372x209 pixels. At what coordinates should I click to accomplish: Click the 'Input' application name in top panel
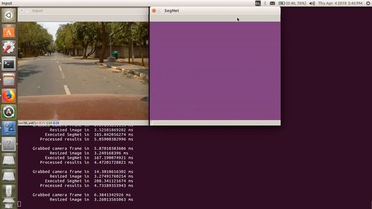[6, 3]
